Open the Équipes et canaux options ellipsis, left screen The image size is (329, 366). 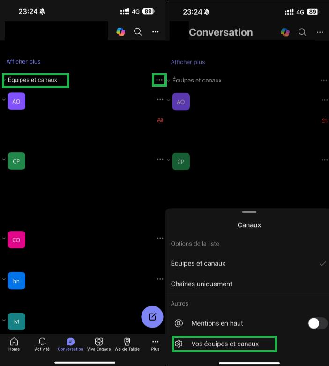pyautogui.click(x=159, y=80)
